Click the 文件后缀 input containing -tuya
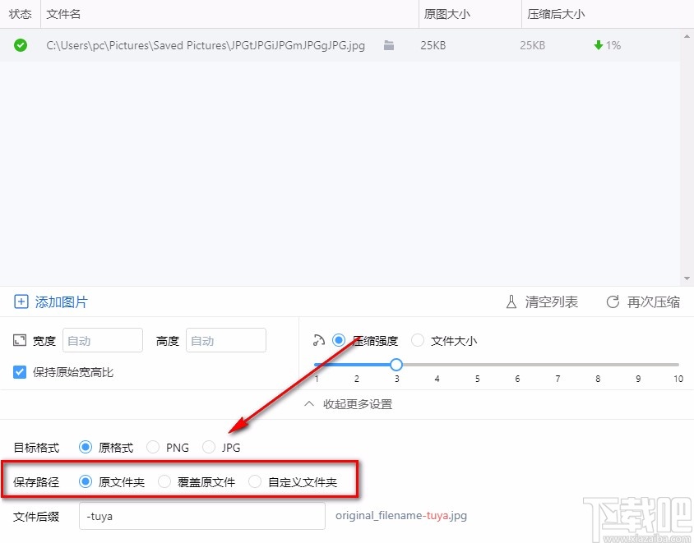 coord(201,516)
